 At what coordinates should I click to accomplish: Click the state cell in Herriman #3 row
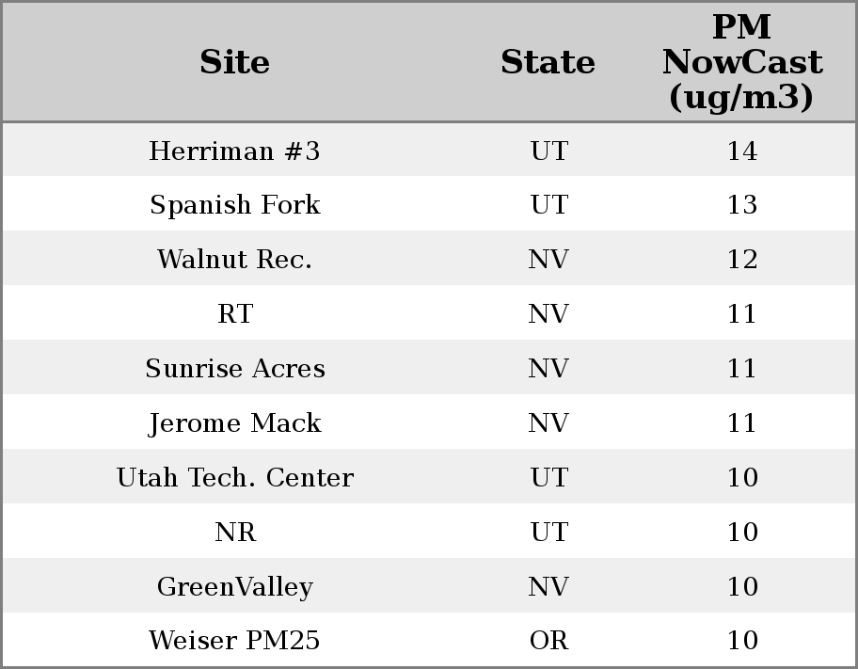548,151
